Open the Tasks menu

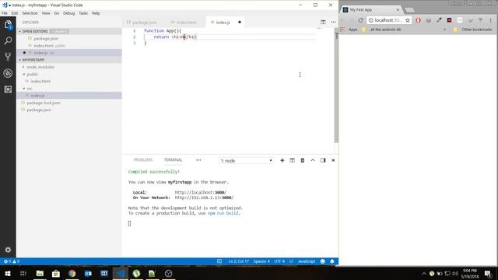click(83, 13)
